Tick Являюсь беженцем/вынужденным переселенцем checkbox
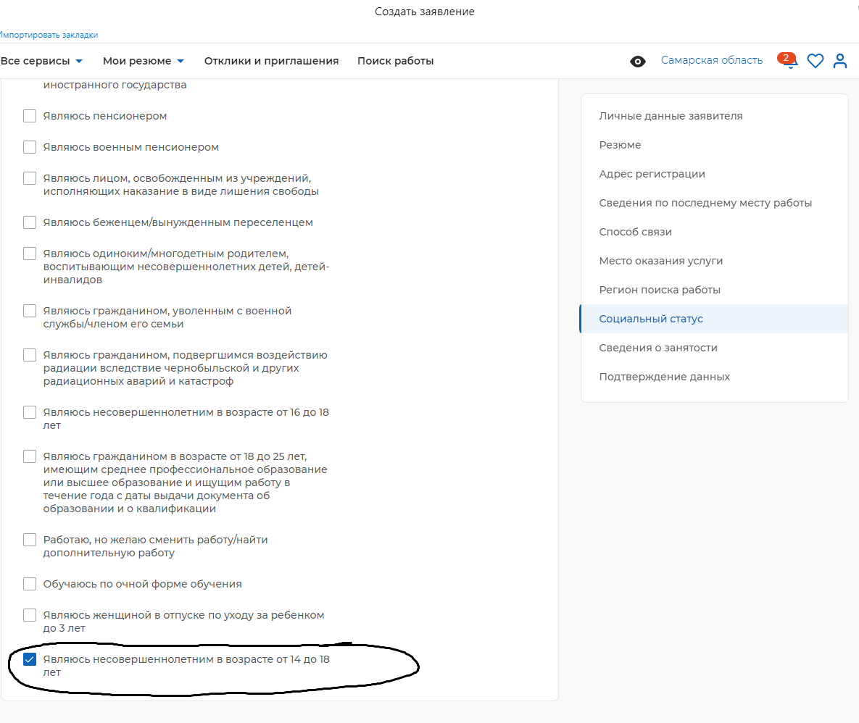This screenshot has height=723, width=859. (30, 222)
